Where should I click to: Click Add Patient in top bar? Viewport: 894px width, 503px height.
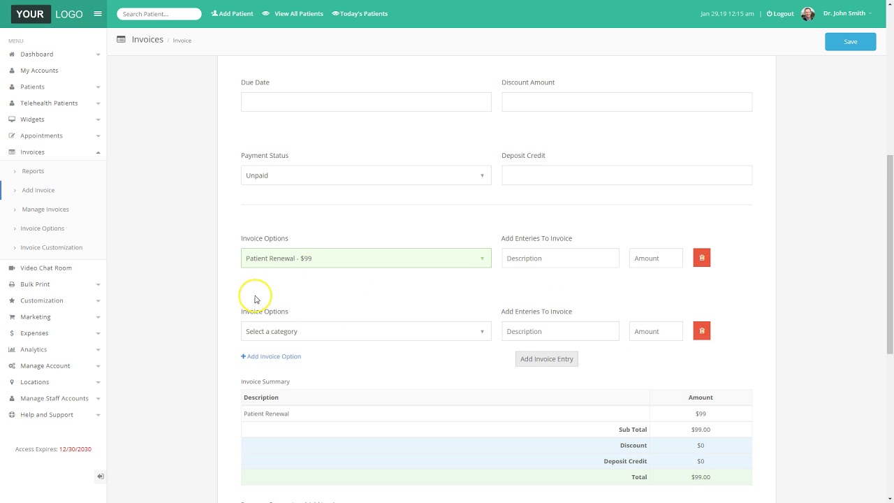coord(232,14)
